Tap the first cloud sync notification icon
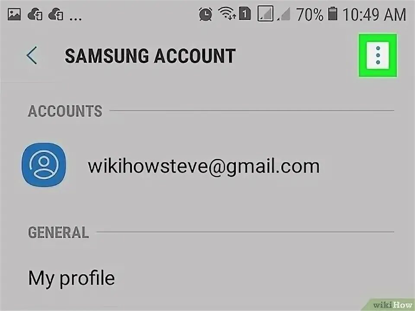Screen dimensions: 415x311 coord(35,14)
